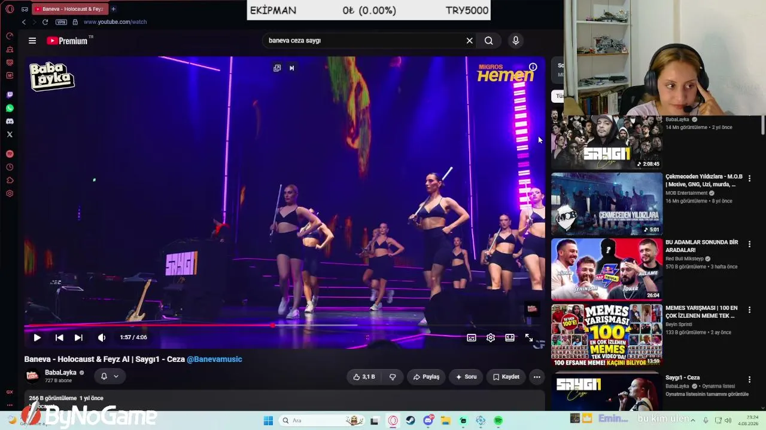Mute the video volume

pyautogui.click(x=102, y=337)
